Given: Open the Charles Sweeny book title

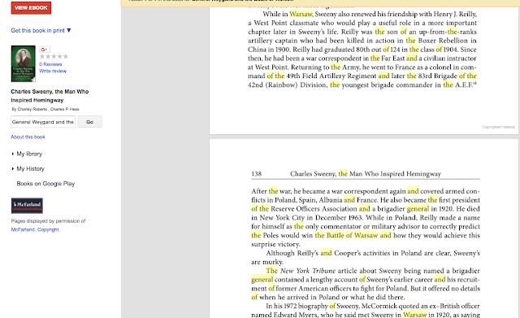Looking at the screenshot, I should click(50, 96).
